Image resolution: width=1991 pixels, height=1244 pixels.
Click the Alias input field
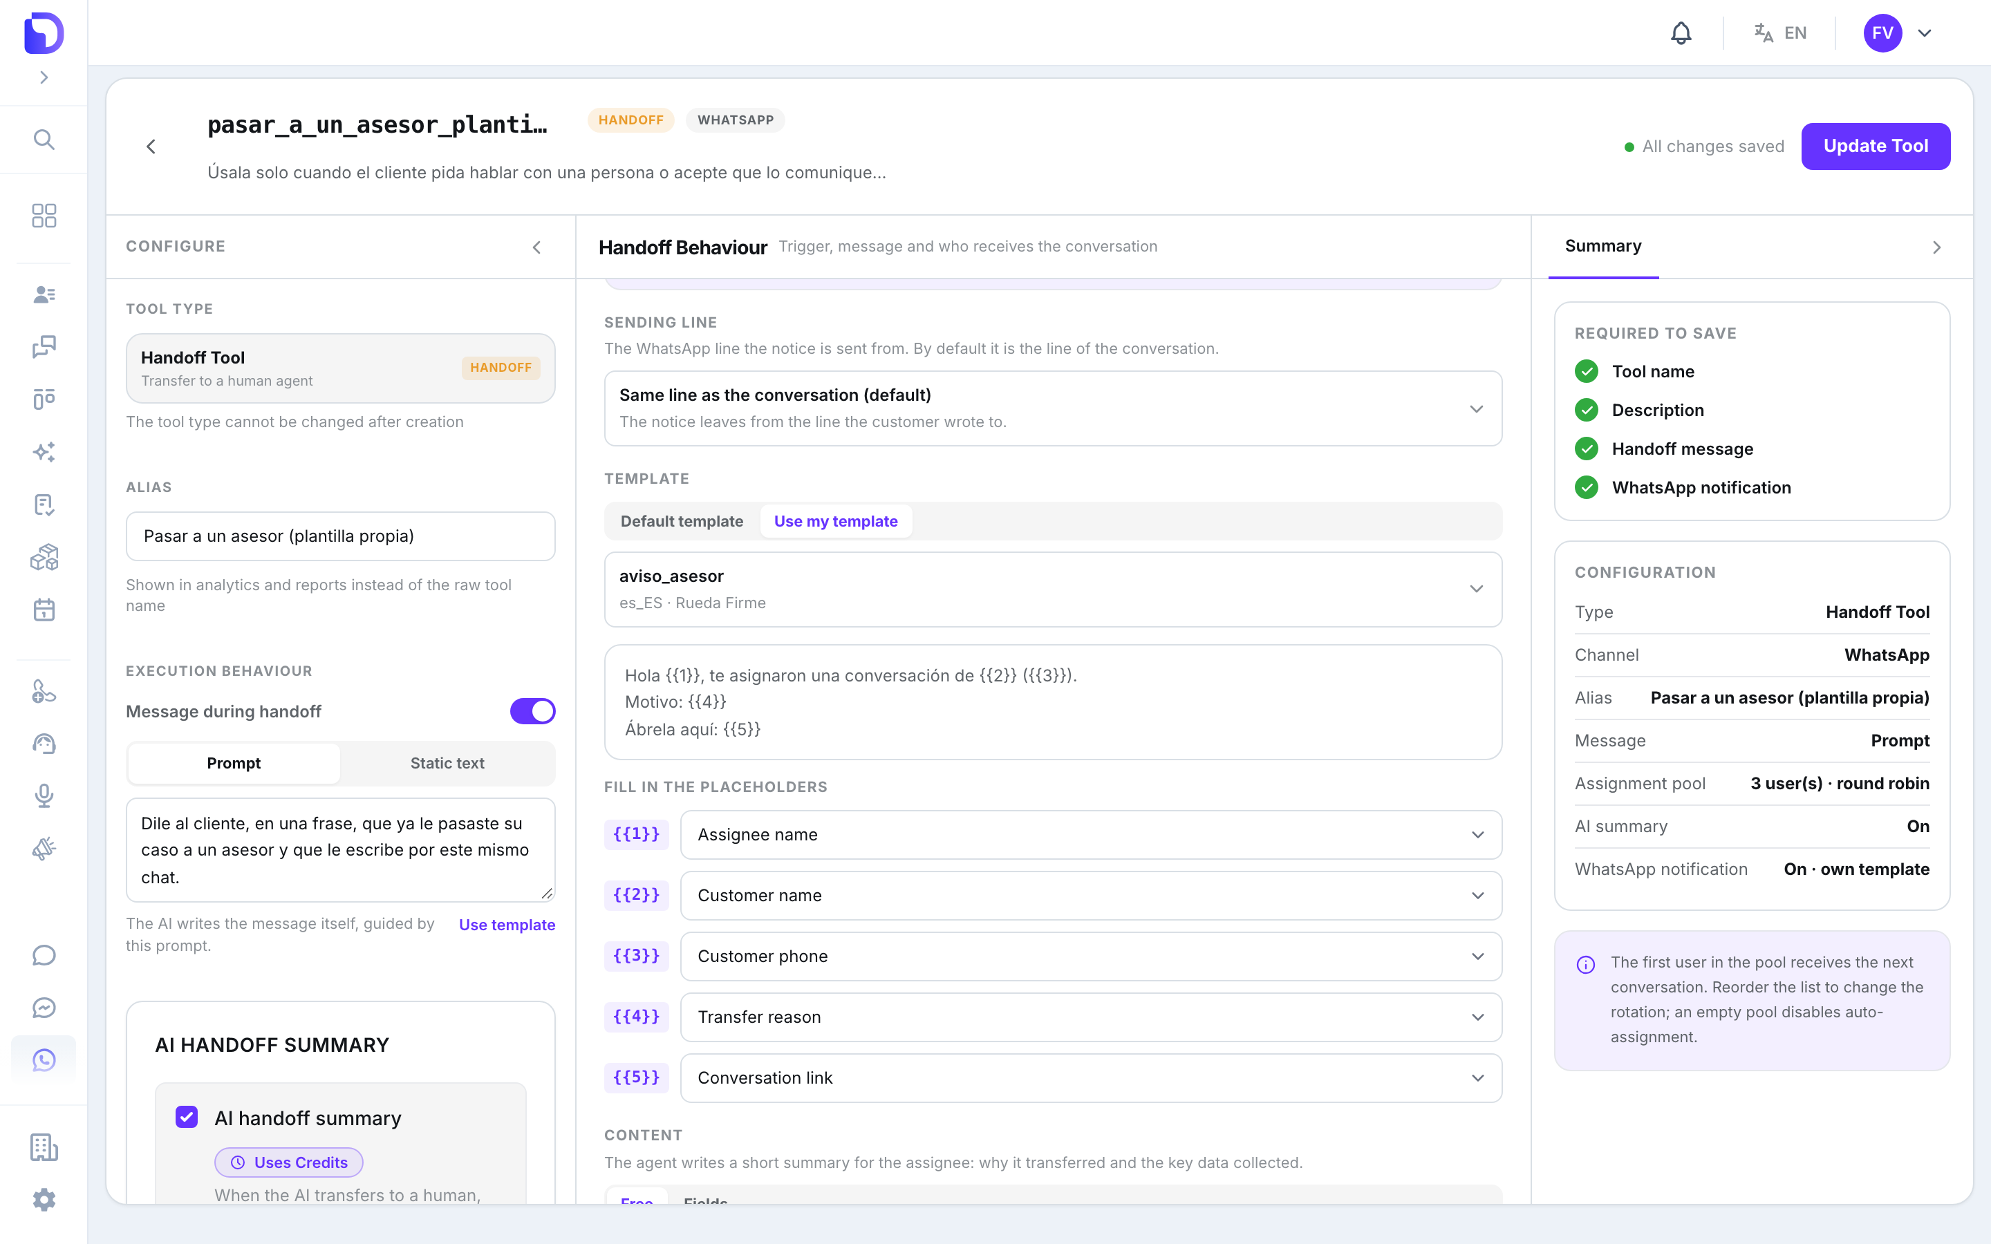340,536
